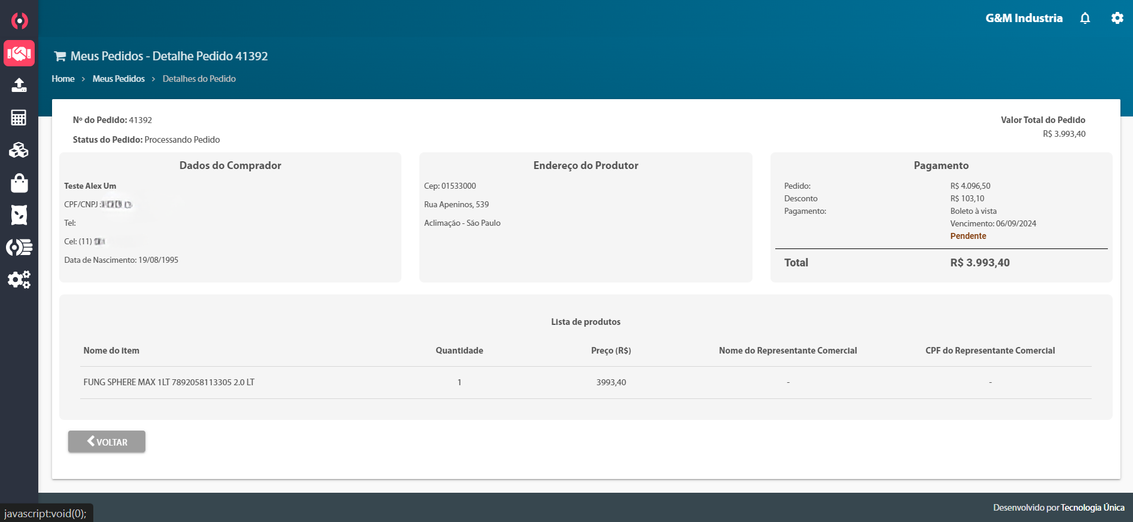Open notifications bell icon
Screen dimensions: 1133x522
click(x=1085, y=19)
